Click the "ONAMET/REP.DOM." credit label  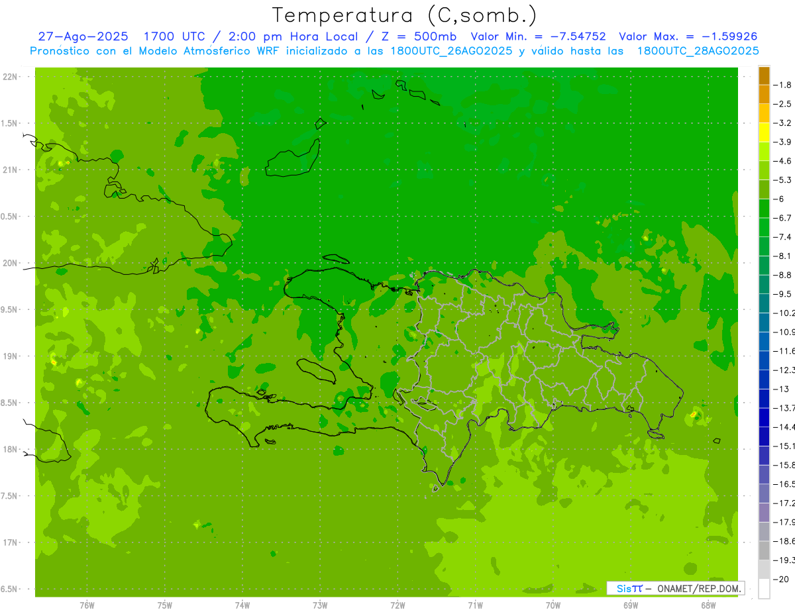[x=699, y=588]
